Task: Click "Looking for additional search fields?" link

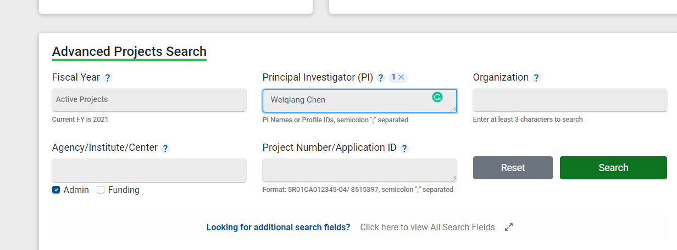Action: 278,227
